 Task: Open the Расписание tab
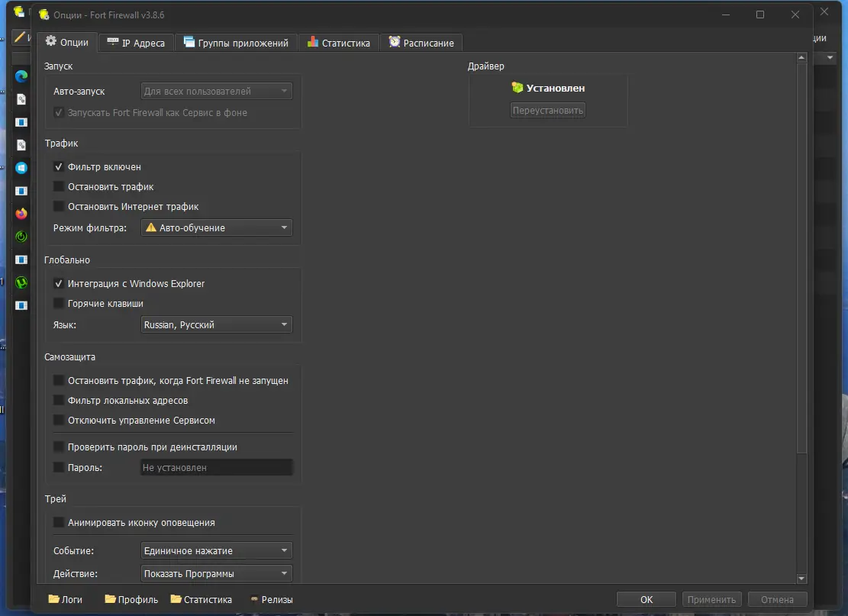pyautogui.click(x=421, y=43)
